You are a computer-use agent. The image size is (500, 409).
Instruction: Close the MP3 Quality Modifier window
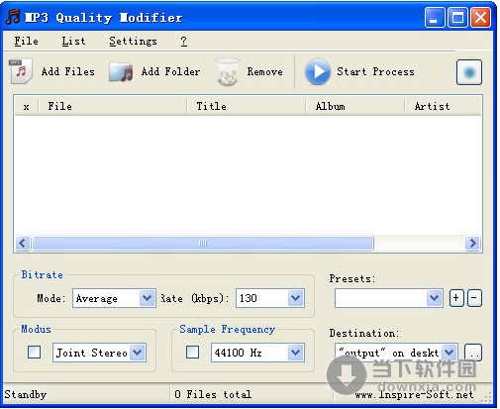point(480,17)
